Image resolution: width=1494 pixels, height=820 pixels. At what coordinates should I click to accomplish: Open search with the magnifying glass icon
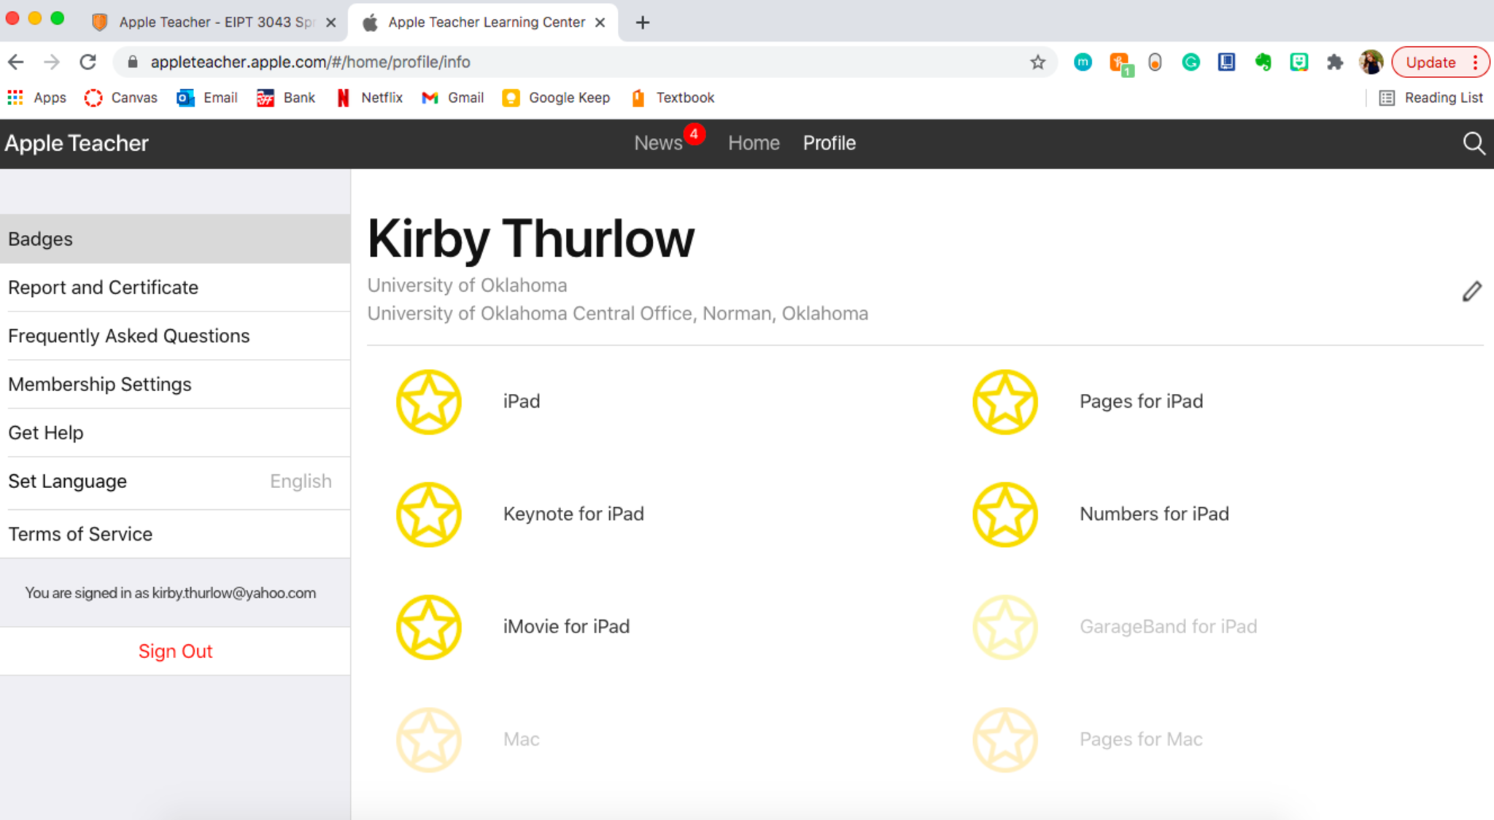[x=1474, y=143]
